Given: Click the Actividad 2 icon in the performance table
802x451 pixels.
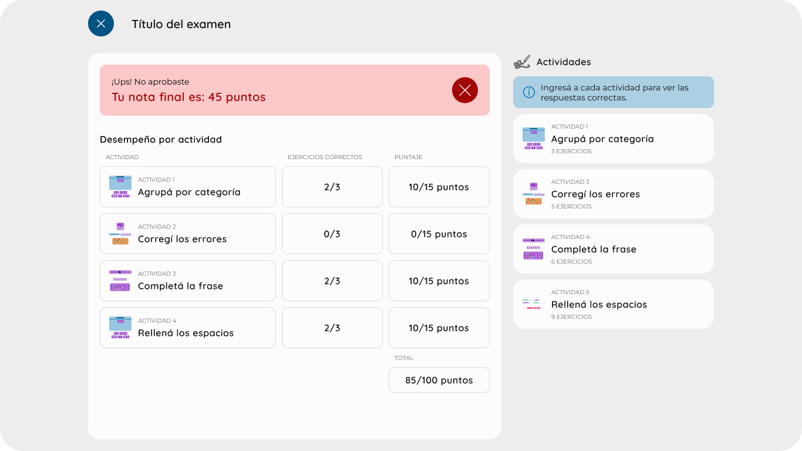Looking at the screenshot, I should pos(120,234).
